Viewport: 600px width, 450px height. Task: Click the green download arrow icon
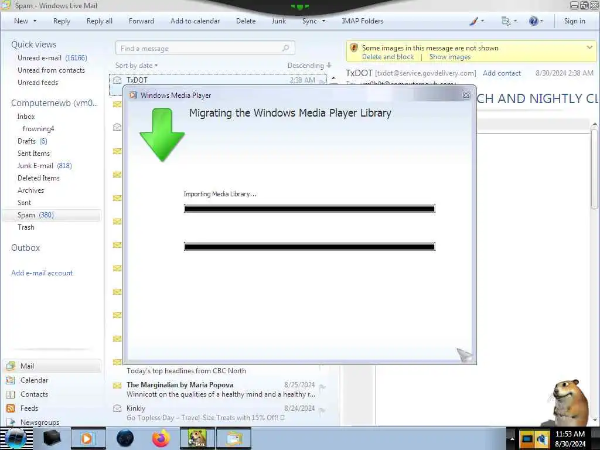pos(162,135)
